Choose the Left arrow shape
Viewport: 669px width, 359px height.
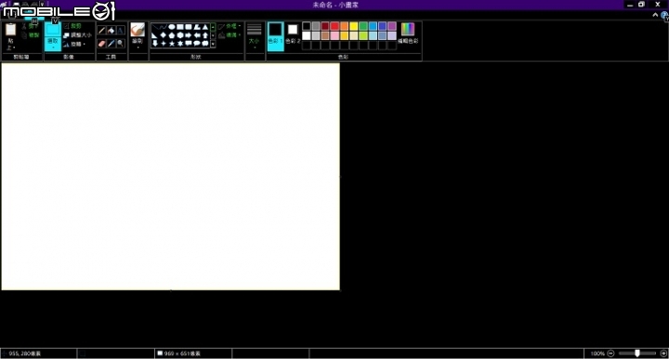(x=197, y=35)
